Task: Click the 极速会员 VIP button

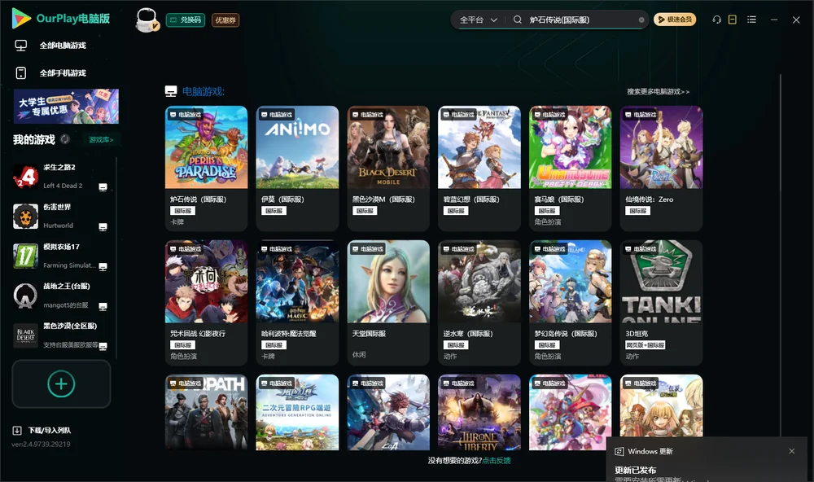Action: [x=674, y=20]
